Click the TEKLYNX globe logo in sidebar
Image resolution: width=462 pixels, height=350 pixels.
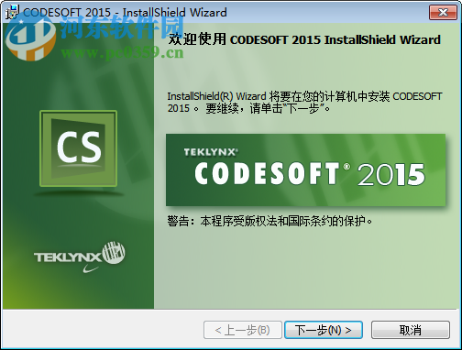(x=80, y=257)
